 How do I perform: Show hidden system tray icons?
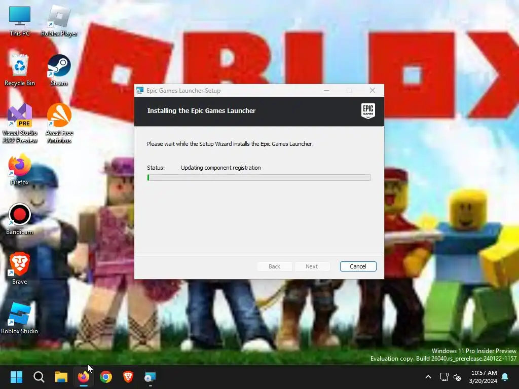[x=428, y=377]
